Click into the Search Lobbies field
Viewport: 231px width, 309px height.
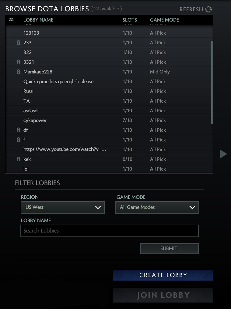[x=110, y=231]
